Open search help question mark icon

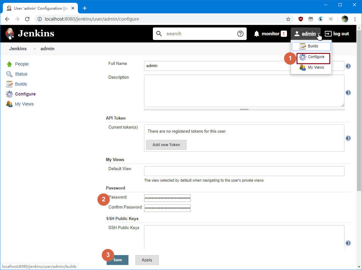[x=240, y=34]
